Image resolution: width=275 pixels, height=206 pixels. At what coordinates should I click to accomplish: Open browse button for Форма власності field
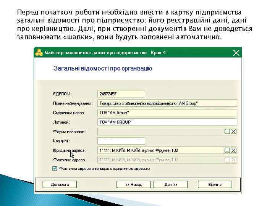(227, 131)
